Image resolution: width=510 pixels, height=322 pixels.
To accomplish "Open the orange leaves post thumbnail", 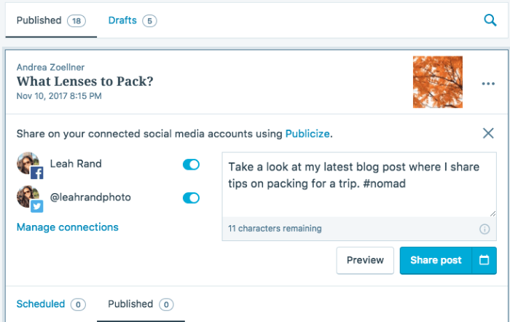I will [437, 82].
